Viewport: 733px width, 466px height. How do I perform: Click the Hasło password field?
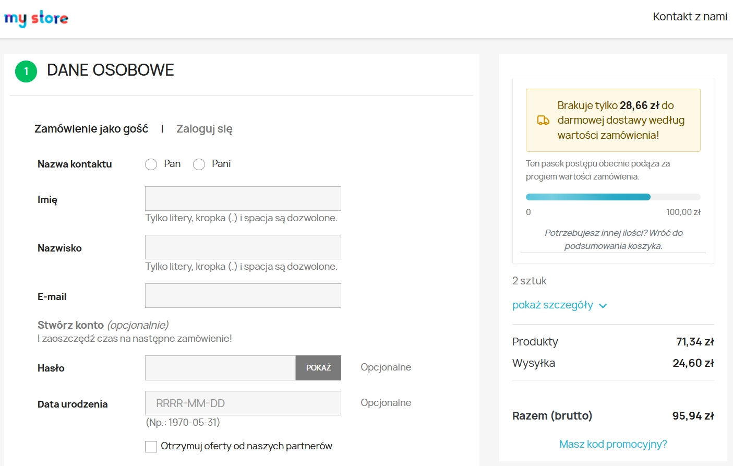pyautogui.click(x=219, y=367)
